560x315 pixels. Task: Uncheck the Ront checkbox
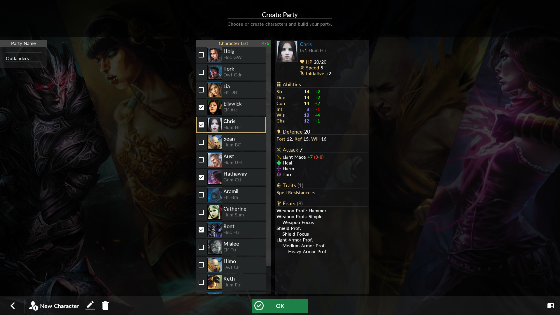[201, 230]
